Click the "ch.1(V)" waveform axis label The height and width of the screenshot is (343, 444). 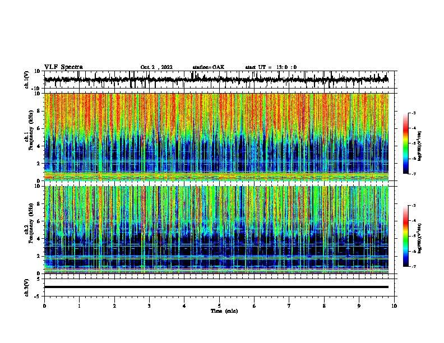pyautogui.click(x=27, y=80)
